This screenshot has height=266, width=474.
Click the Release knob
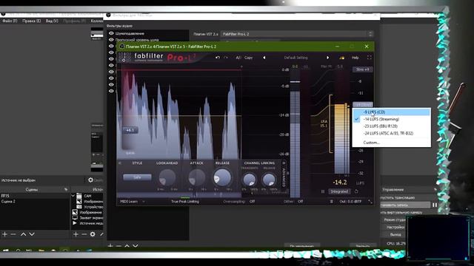pyautogui.click(x=222, y=177)
